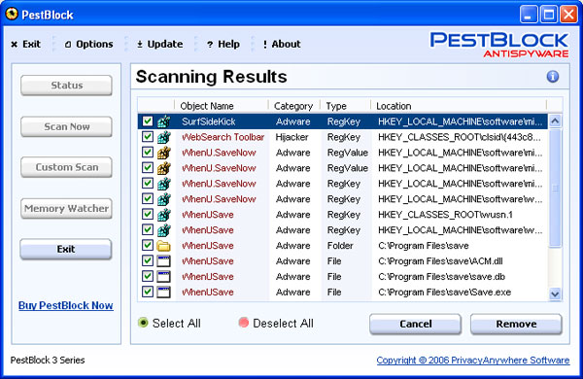Open the Exit menu item in top bar
This screenshot has height=379, width=583.
(25, 45)
